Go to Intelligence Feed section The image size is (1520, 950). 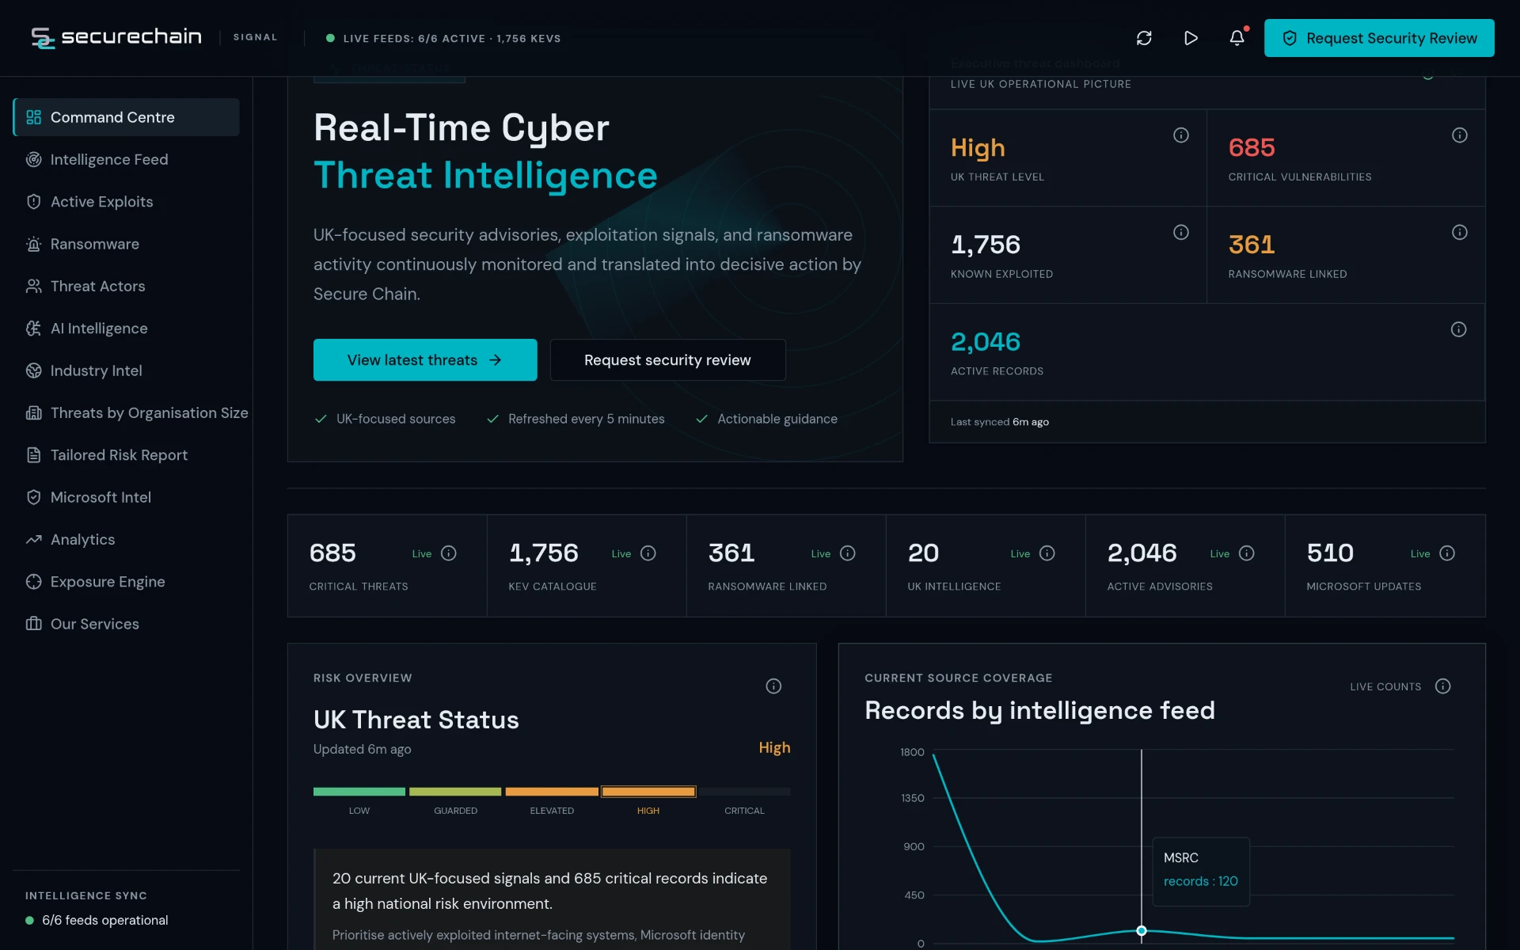(127, 159)
